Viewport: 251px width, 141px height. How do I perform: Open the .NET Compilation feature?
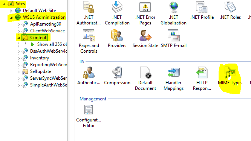(x=117, y=14)
